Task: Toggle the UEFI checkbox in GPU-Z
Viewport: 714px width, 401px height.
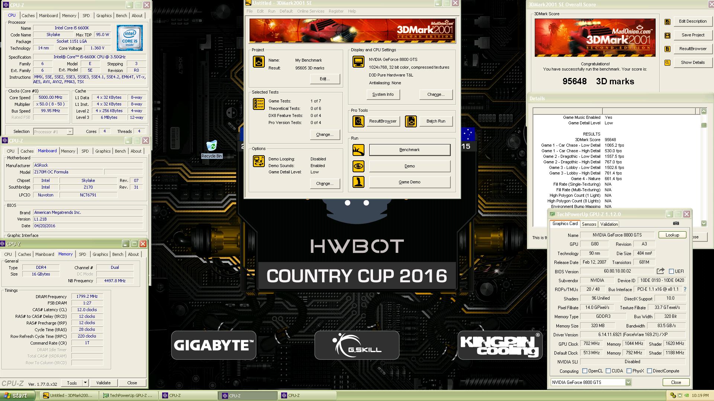Action: [x=671, y=271]
